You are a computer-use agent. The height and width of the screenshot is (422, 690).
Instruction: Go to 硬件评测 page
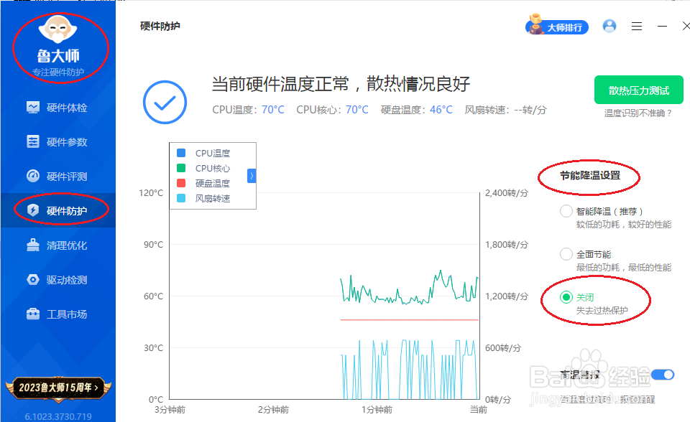[57, 177]
